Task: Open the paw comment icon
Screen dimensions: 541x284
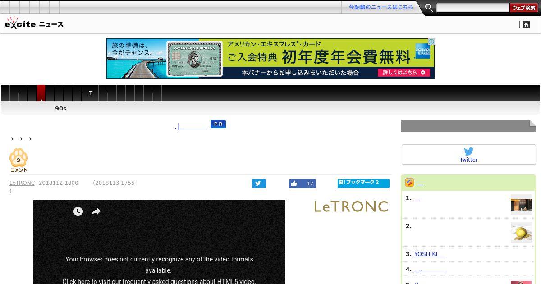Action: (x=18, y=160)
